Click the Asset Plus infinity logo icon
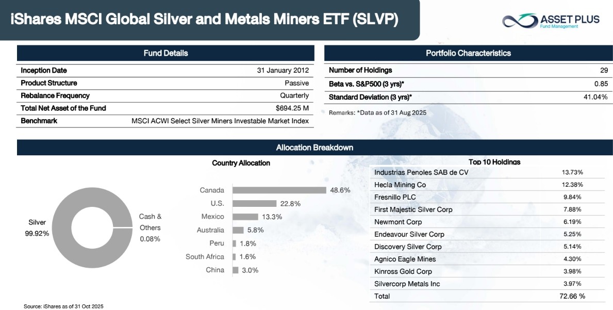 519,21
